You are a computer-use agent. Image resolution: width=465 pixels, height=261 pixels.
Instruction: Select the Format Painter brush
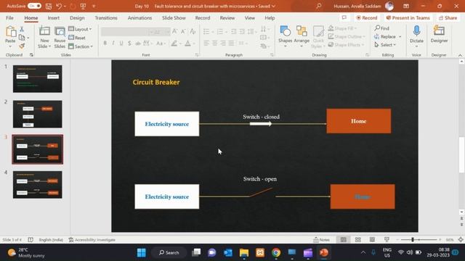point(22,46)
